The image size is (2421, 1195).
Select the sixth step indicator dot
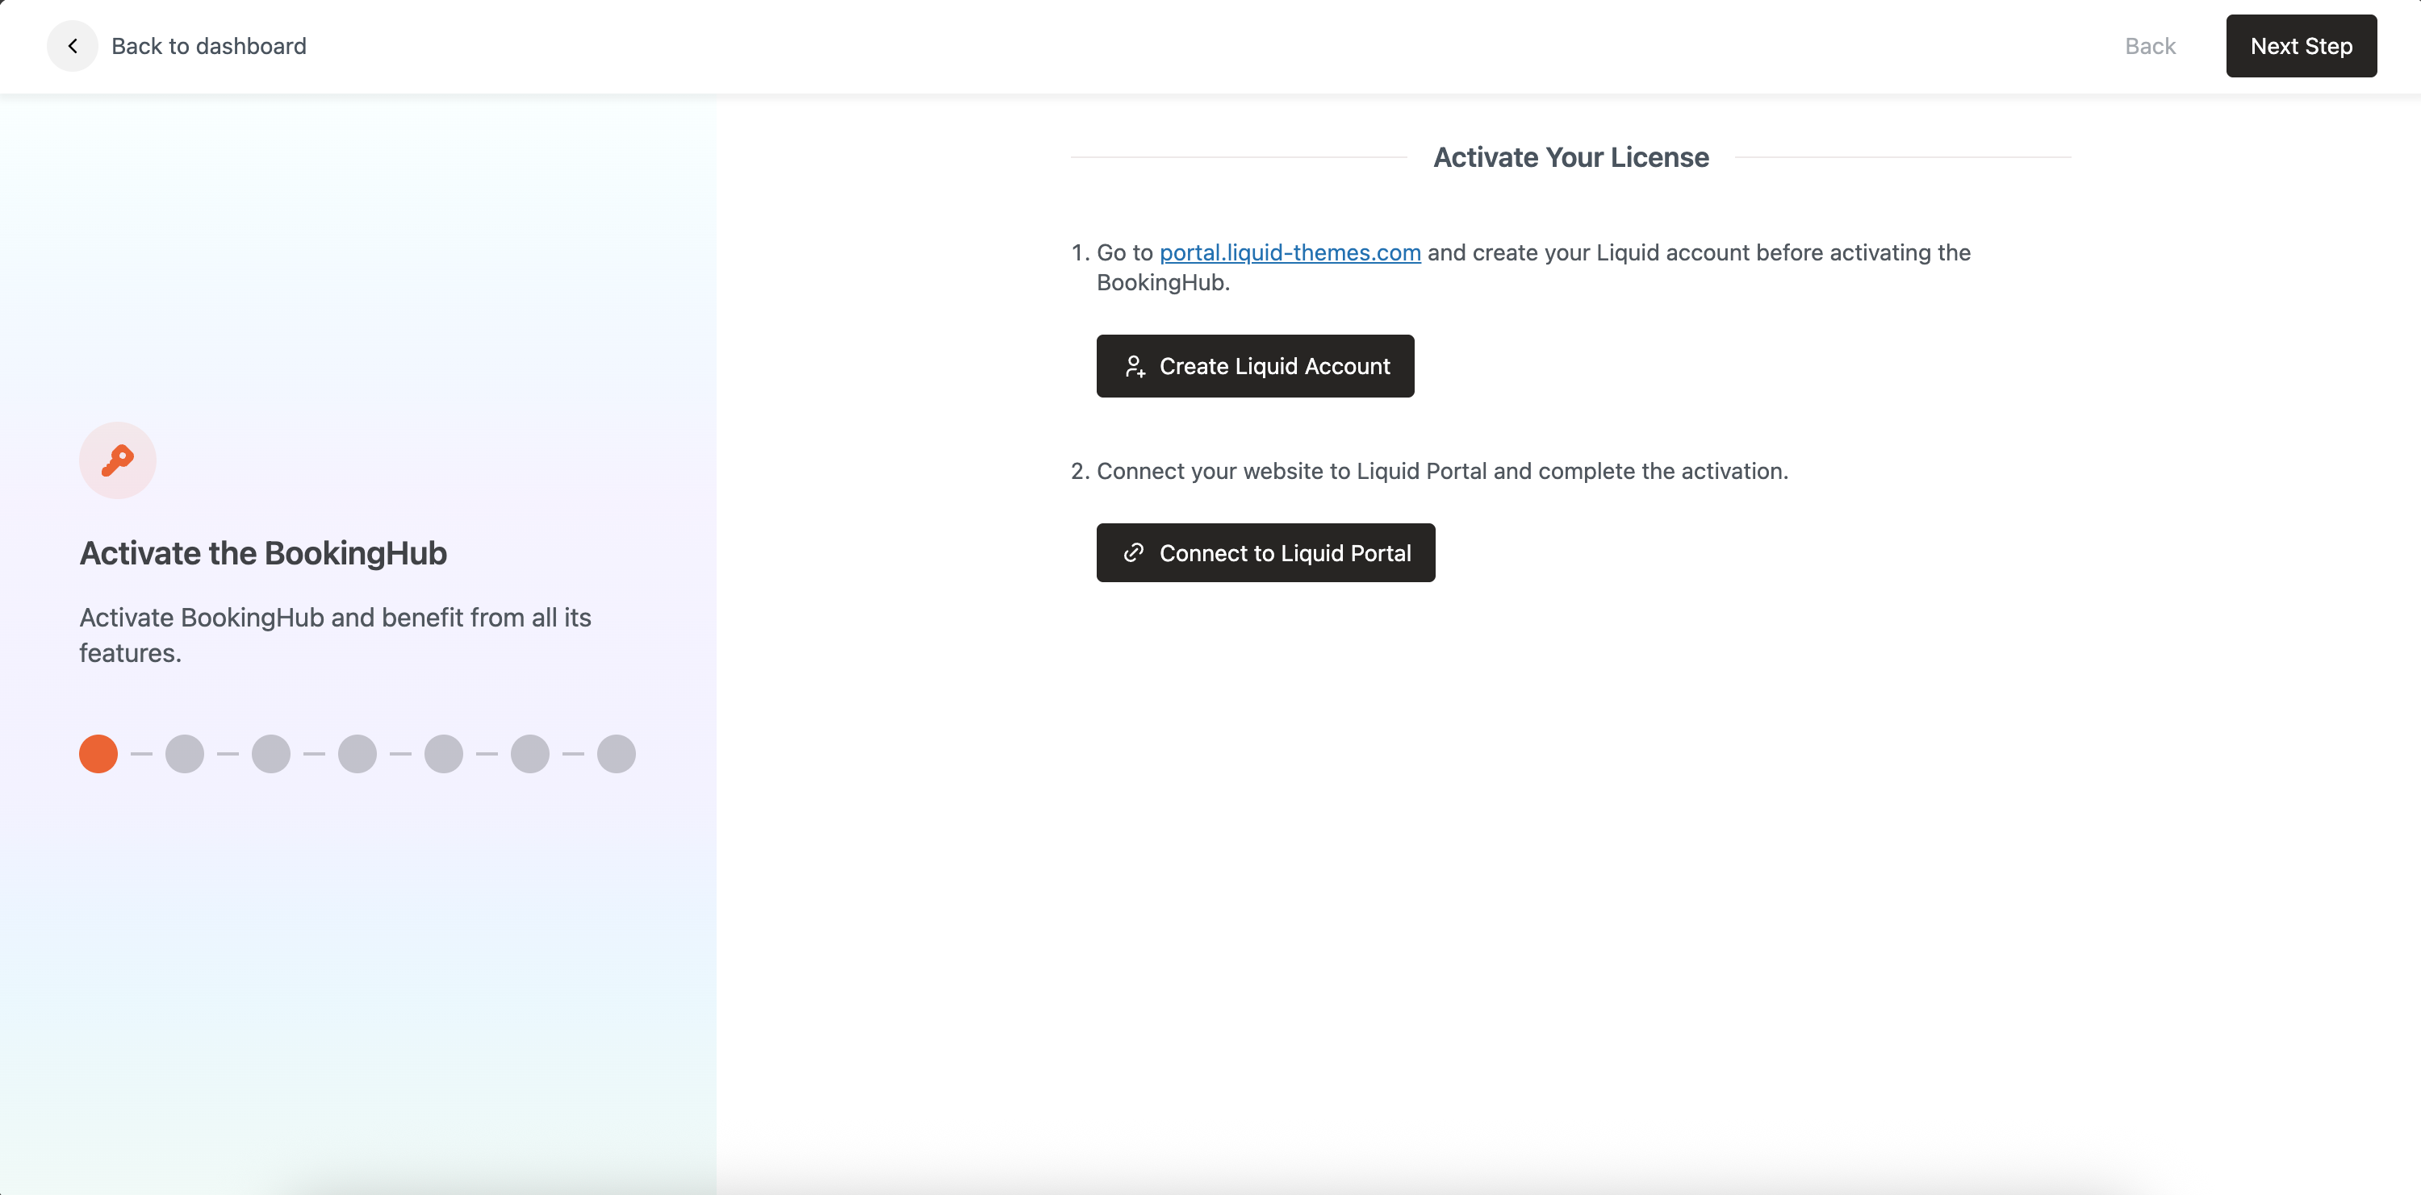pos(530,754)
